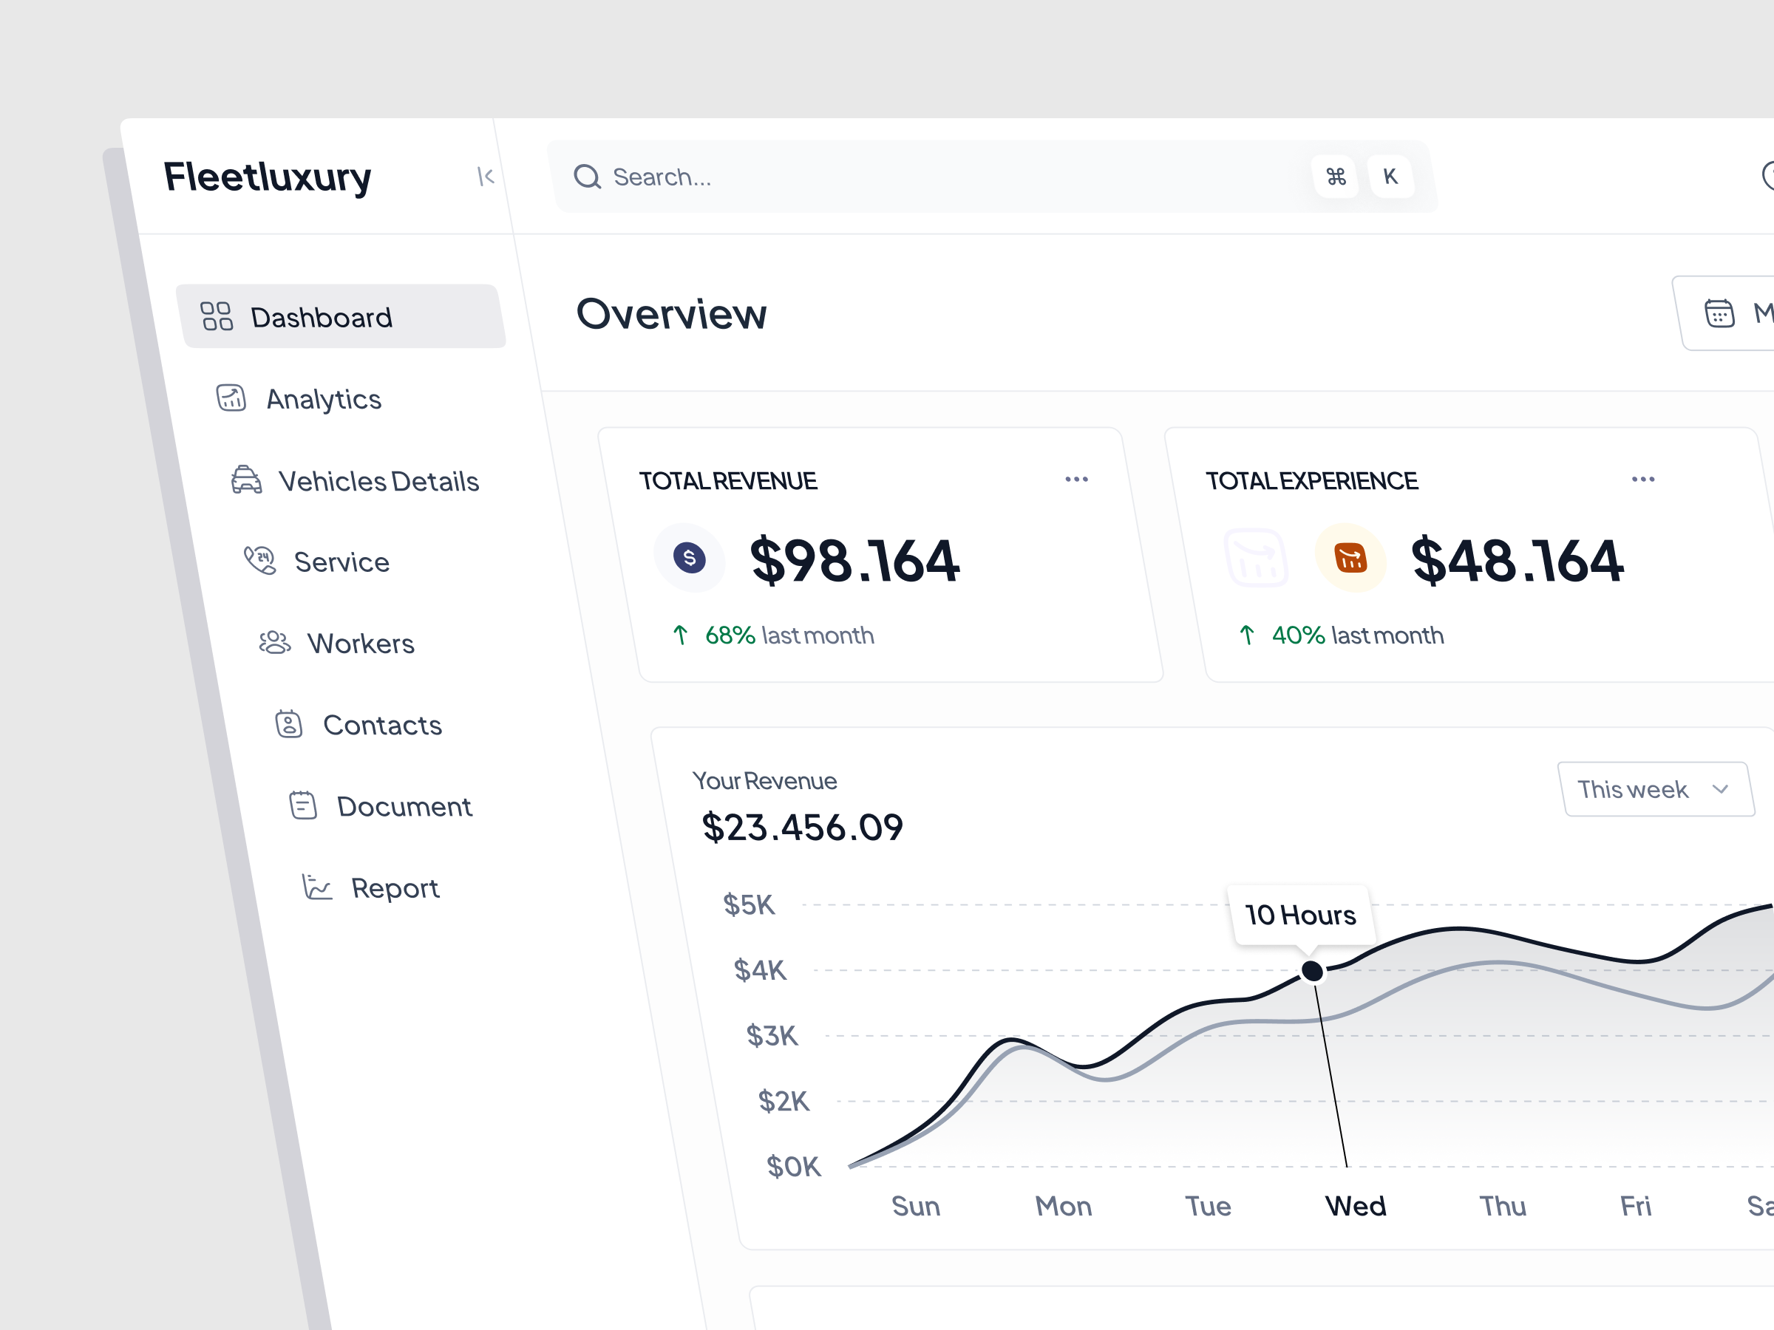Expand the This week period dropdown
1774x1330 pixels.
1656,789
